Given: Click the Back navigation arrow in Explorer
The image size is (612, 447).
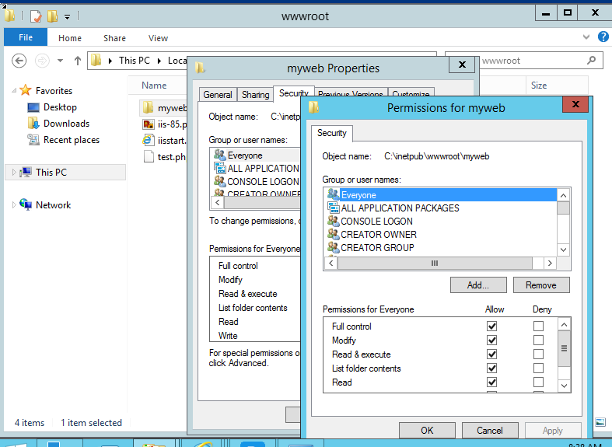Looking at the screenshot, I should 19,61.
